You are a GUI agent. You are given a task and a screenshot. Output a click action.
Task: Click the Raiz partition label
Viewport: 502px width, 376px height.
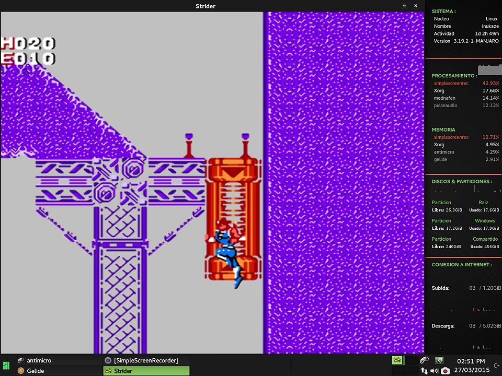483,203
